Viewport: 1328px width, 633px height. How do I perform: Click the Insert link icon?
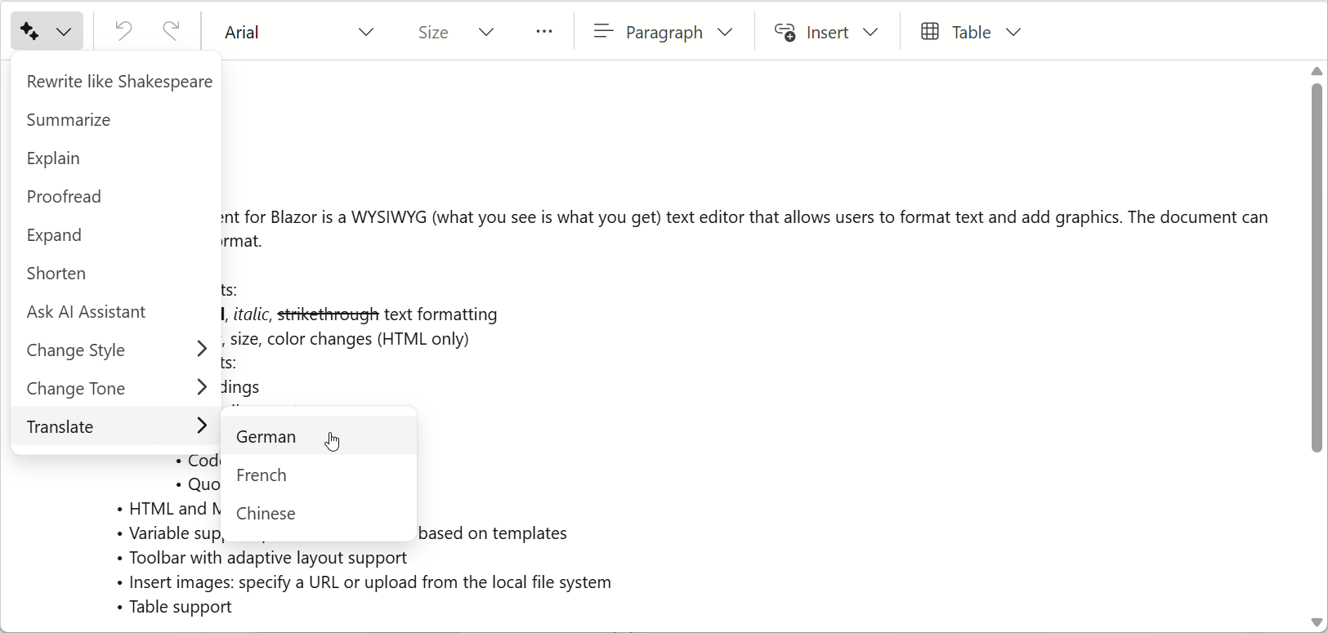click(x=785, y=32)
